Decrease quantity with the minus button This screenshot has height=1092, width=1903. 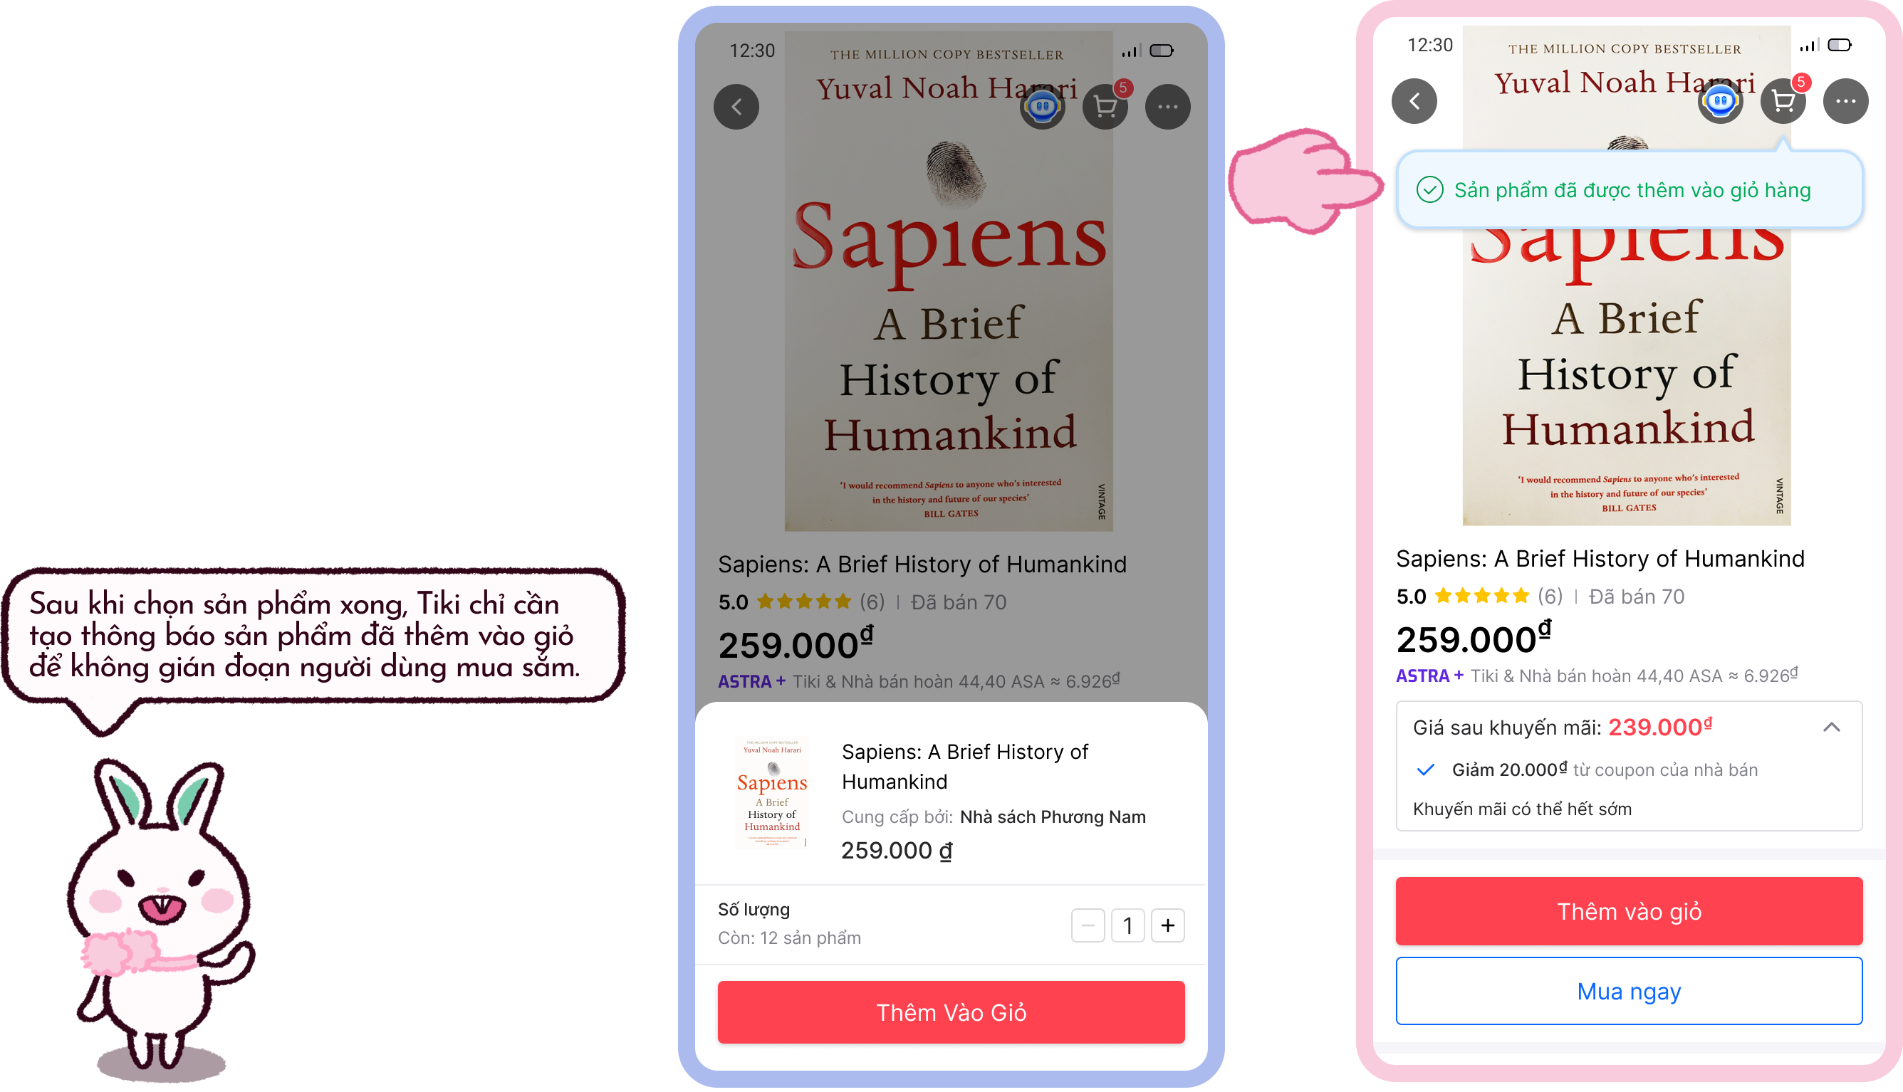1088,925
